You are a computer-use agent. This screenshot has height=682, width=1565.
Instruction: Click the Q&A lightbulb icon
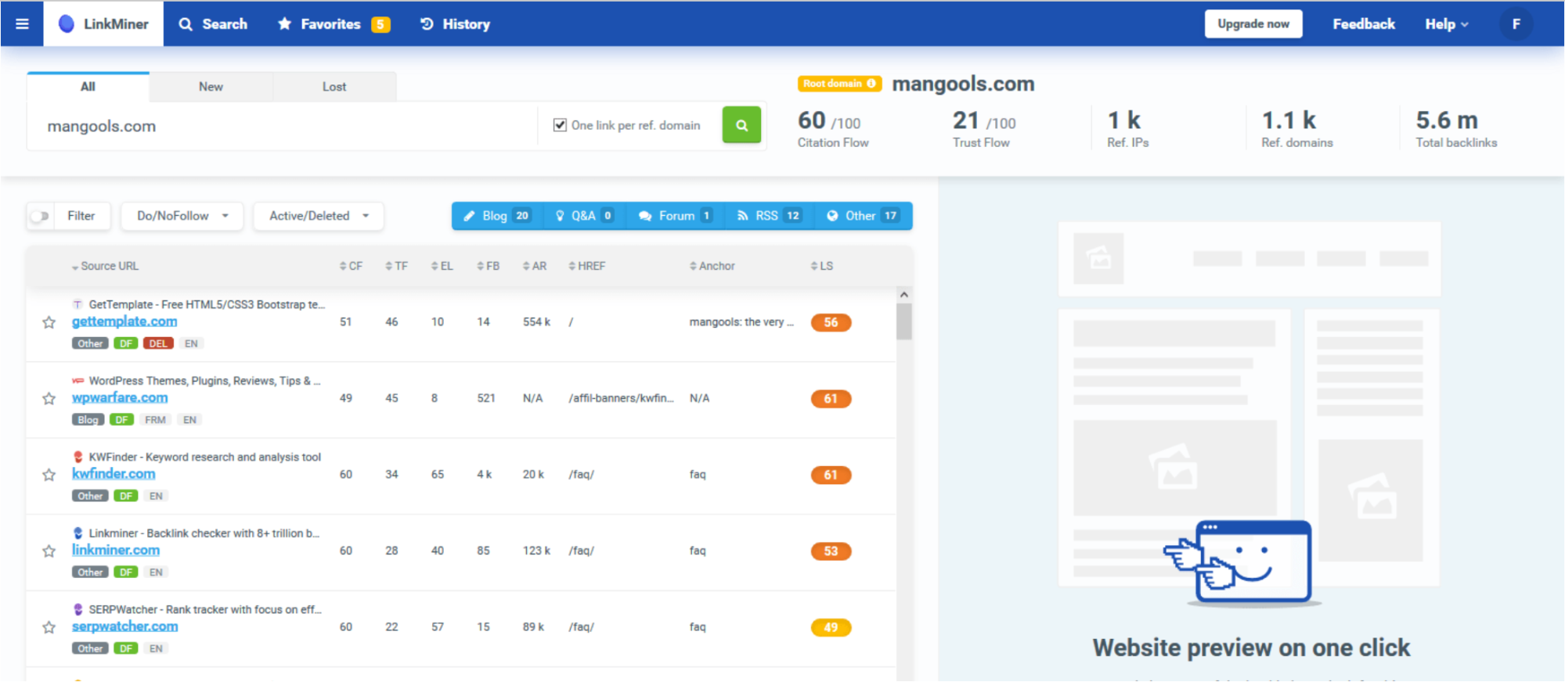[560, 216]
